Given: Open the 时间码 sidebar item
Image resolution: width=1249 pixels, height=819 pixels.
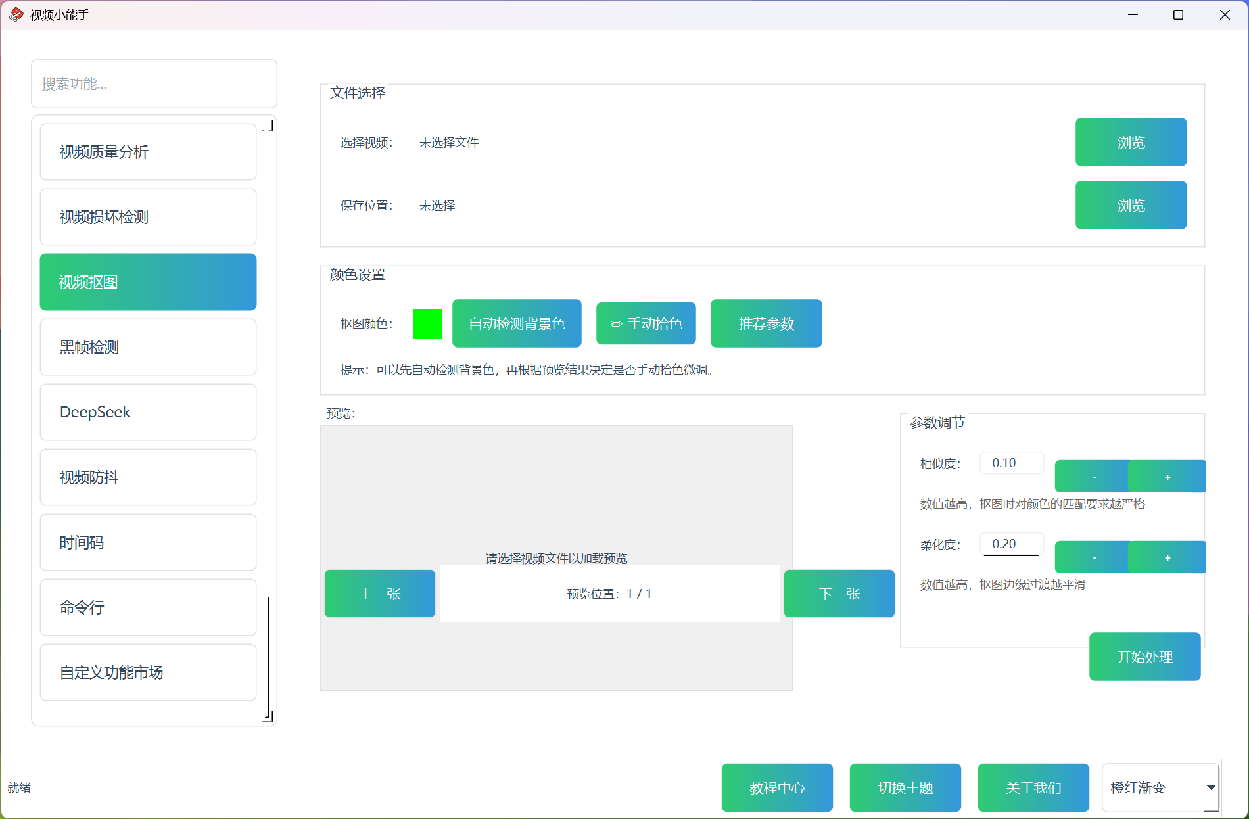Looking at the screenshot, I should tap(148, 542).
